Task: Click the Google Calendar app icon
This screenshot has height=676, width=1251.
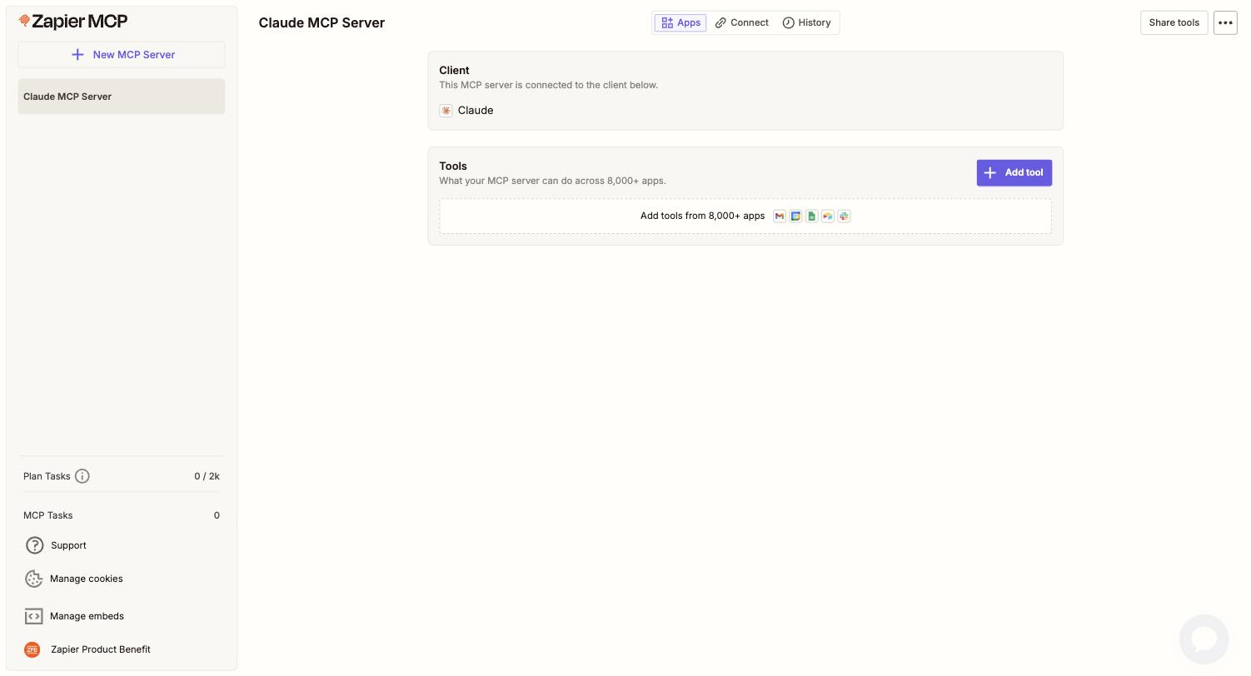Action: coord(795,216)
